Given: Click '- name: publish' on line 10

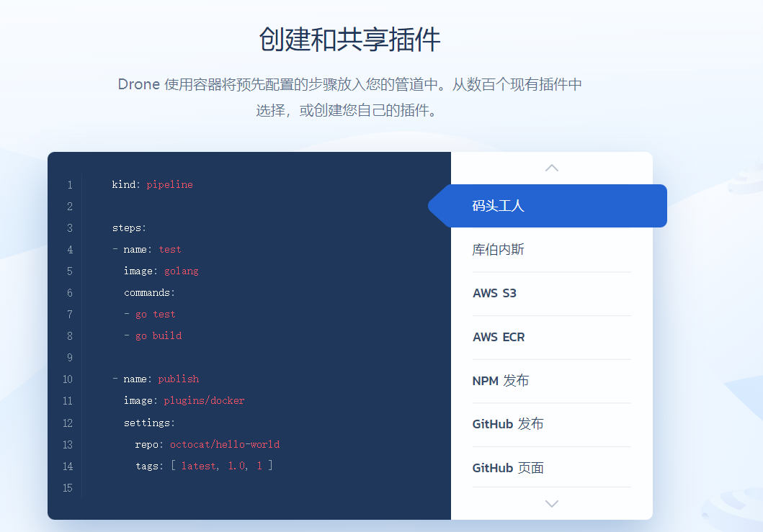Looking at the screenshot, I should coord(155,379).
